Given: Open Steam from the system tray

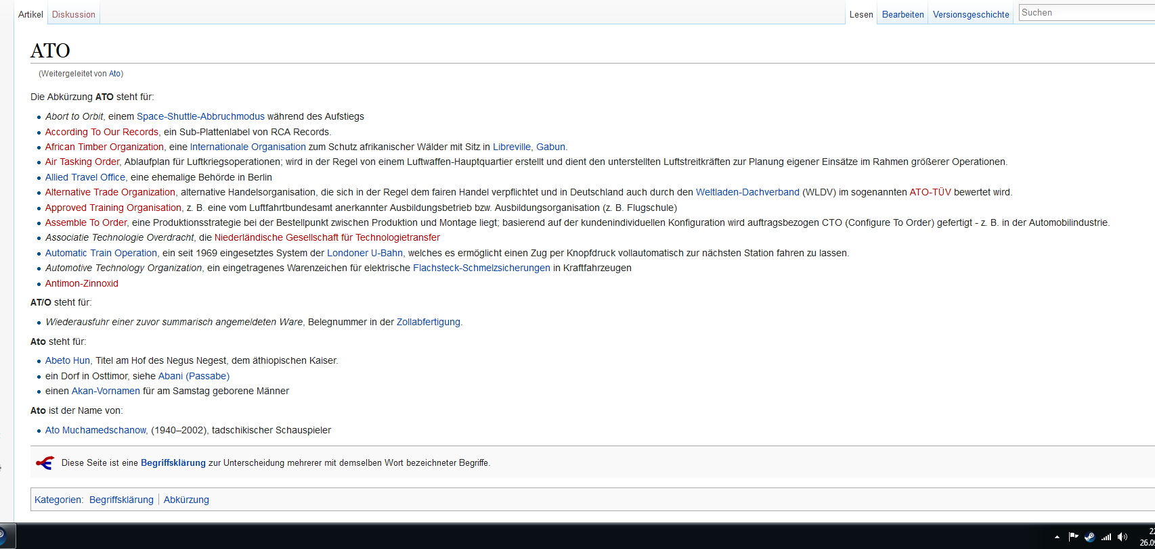Looking at the screenshot, I should 1089,537.
